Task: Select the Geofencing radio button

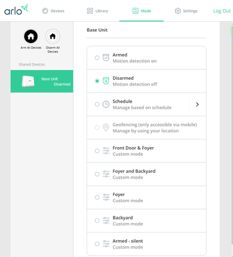Action: pyautogui.click(x=97, y=128)
